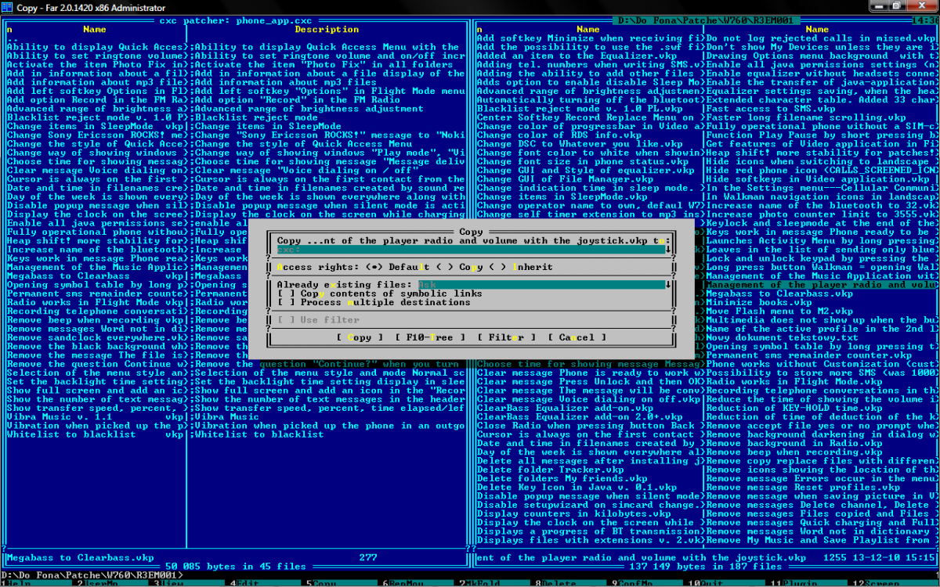Open destination path history dropdown arrow
Image resolution: width=940 pixels, height=587 pixels.
click(x=668, y=249)
